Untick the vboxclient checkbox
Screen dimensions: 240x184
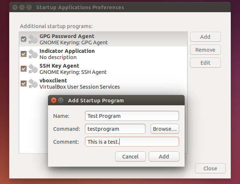click(x=24, y=84)
